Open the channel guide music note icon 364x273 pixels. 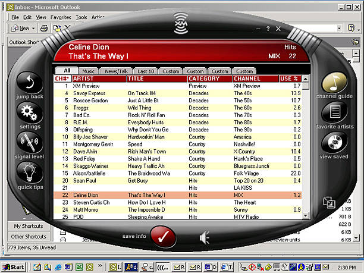pos(334,83)
